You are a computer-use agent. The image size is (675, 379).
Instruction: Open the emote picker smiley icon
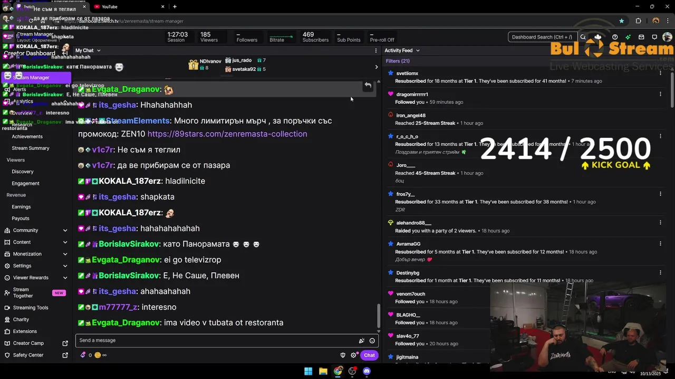pyautogui.click(x=372, y=341)
